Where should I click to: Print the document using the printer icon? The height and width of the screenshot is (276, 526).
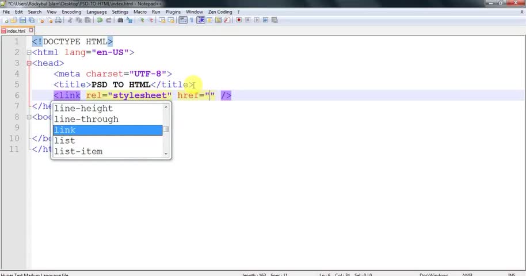pos(58,20)
